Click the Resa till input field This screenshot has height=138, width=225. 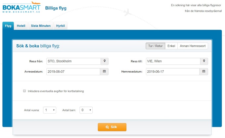[173, 61]
